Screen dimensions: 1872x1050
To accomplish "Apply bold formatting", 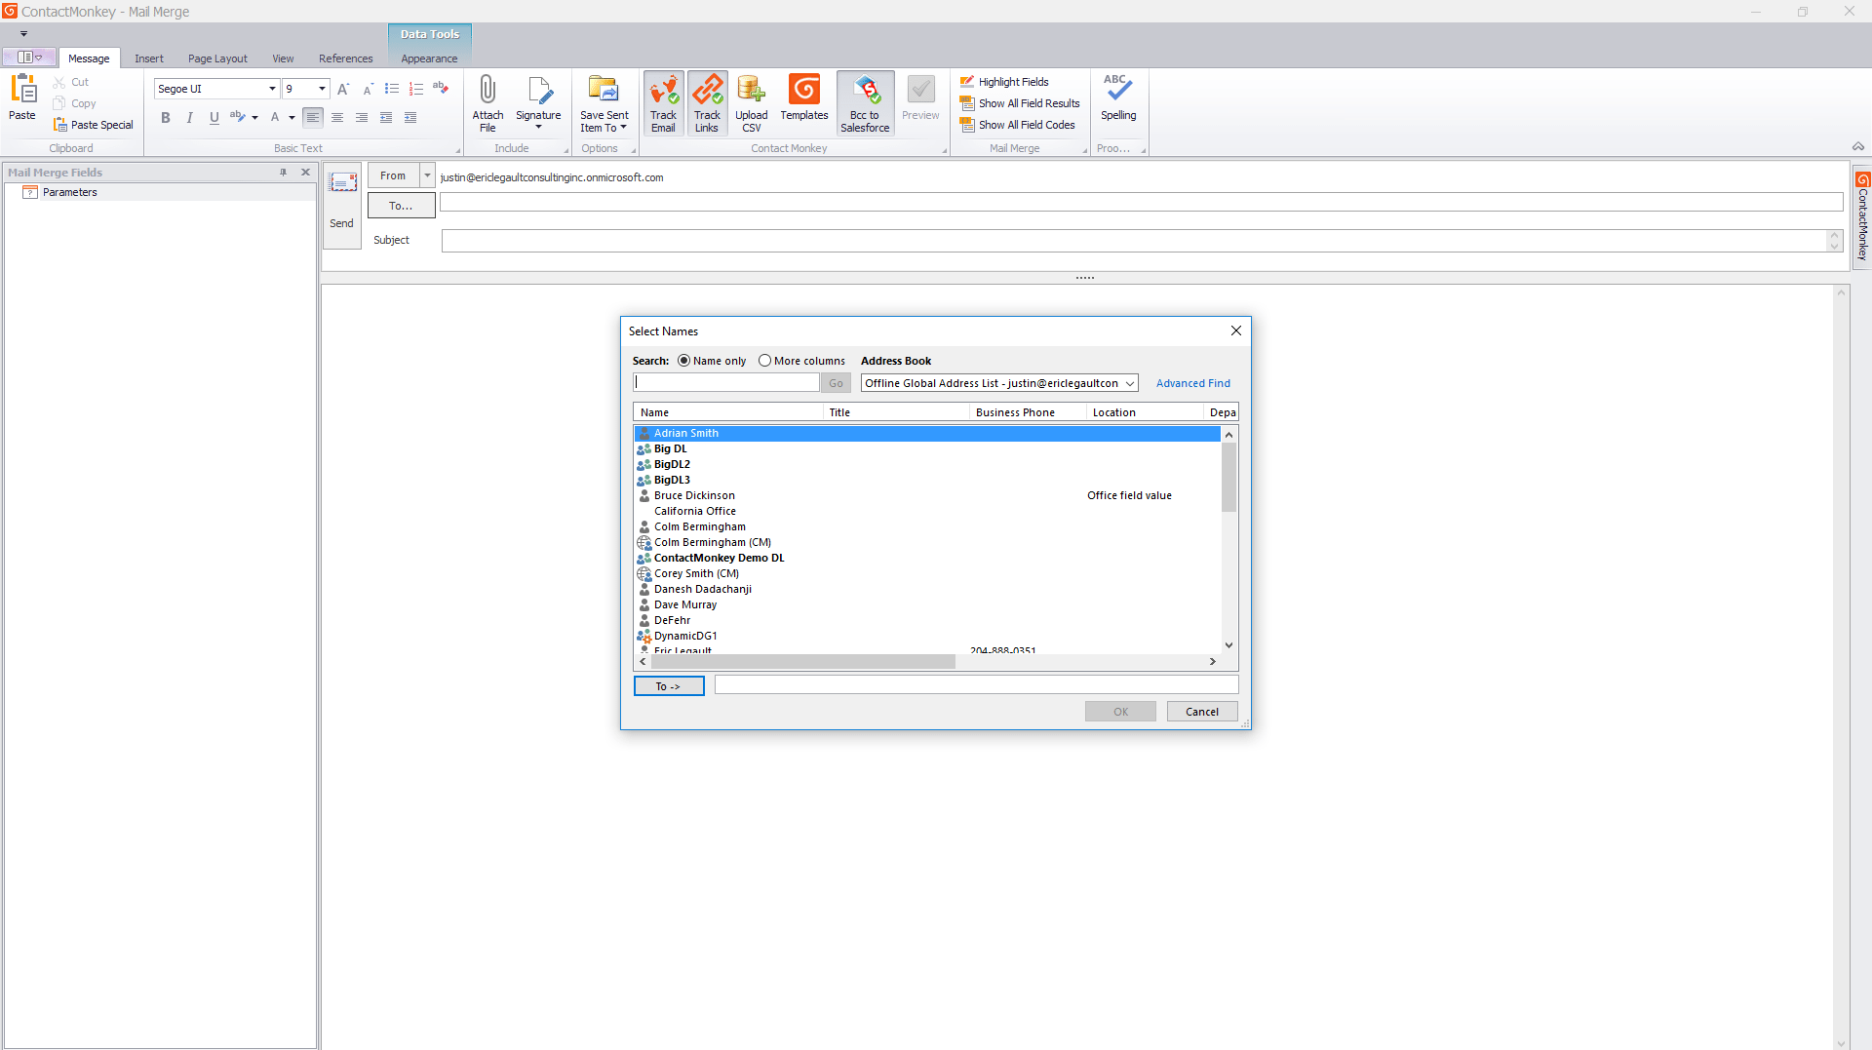I will point(165,117).
